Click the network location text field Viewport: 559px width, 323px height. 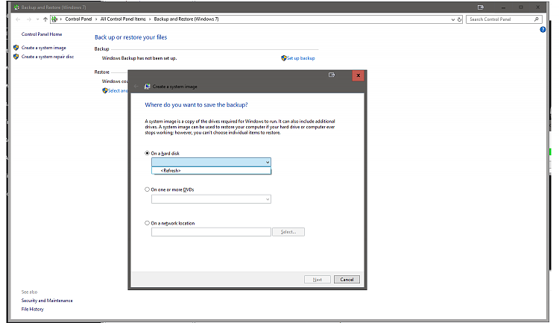click(211, 232)
